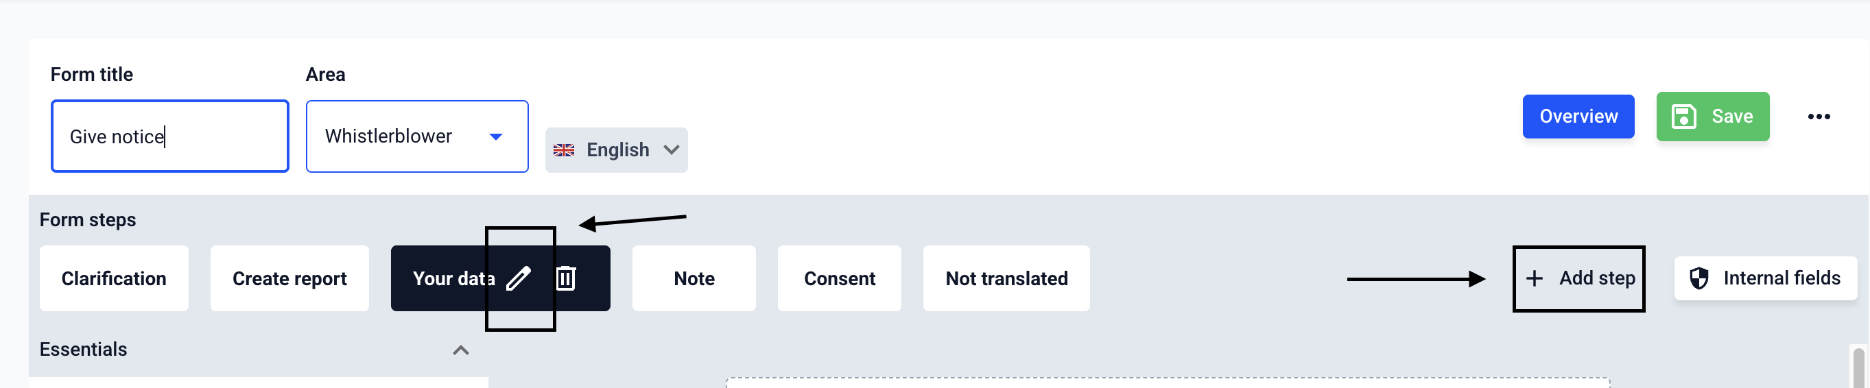Open the Note form step
Screen dimensions: 1870x388
694,278
